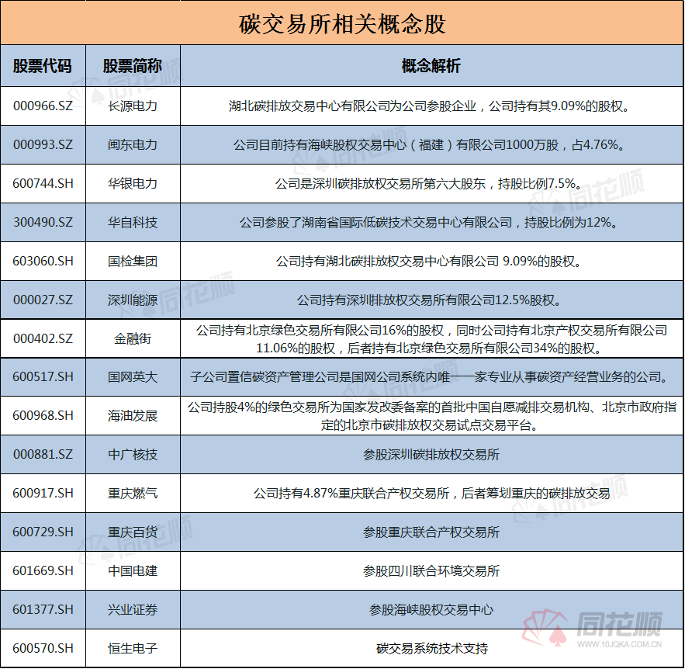This screenshot has width=685, height=669.
Task: Click the description 参股重庆联合产权交易所
Action: [431, 532]
